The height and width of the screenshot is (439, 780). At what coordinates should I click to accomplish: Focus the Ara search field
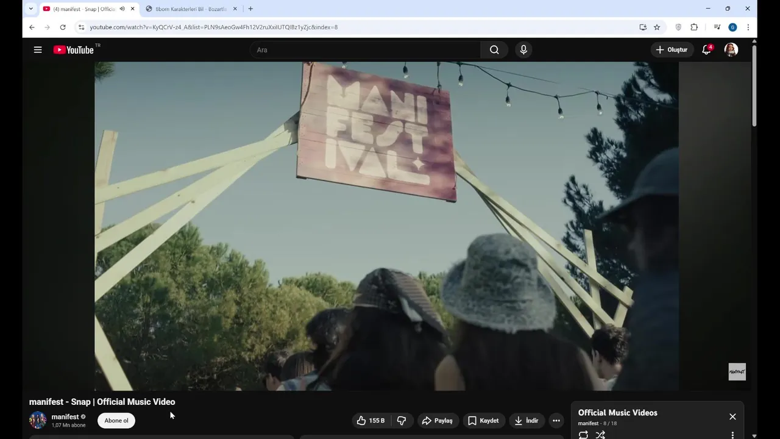coord(366,50)
